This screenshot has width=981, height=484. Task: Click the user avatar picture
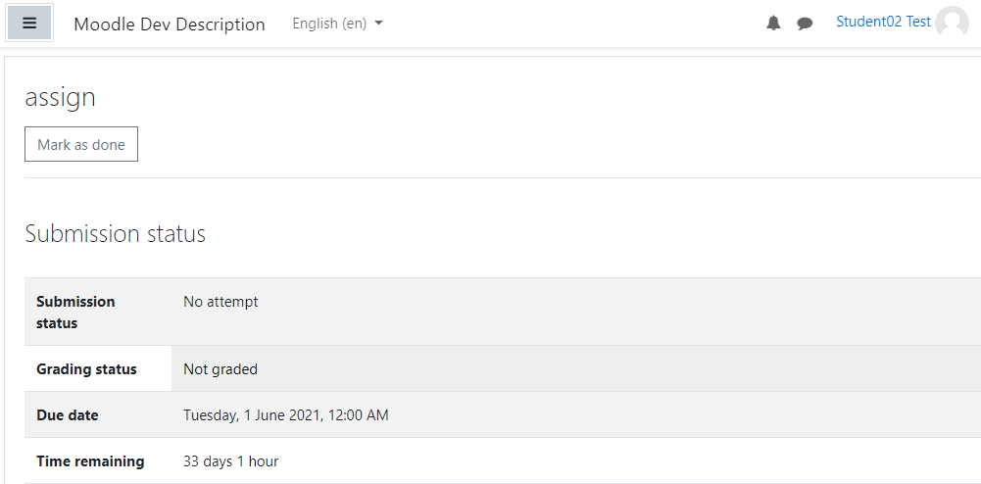pos(952,24)
